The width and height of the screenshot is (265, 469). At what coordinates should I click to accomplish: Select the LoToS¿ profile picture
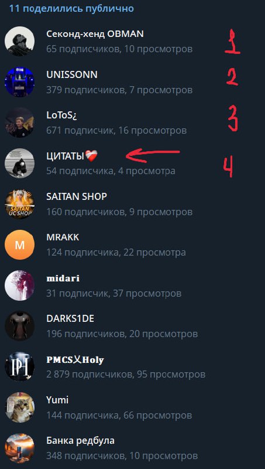point(19,123)
